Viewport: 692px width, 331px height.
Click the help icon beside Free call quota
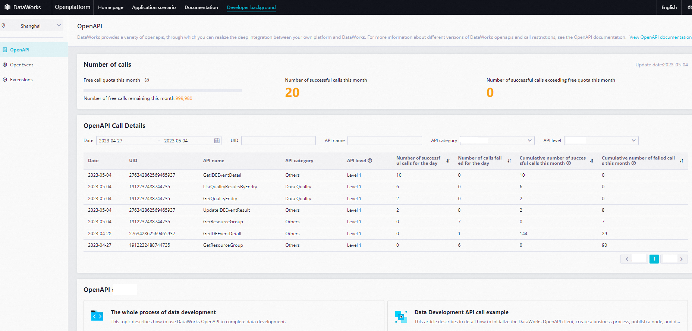(147, 80)
